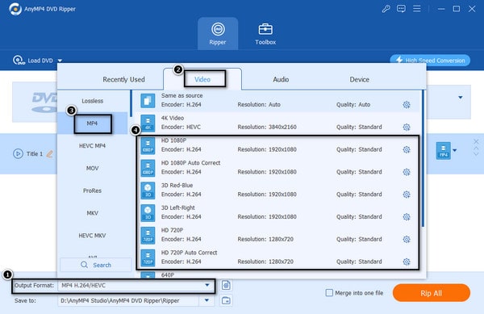Click the open output folder icon
Screen dimensions: 484x314
(x=226, y=300)
